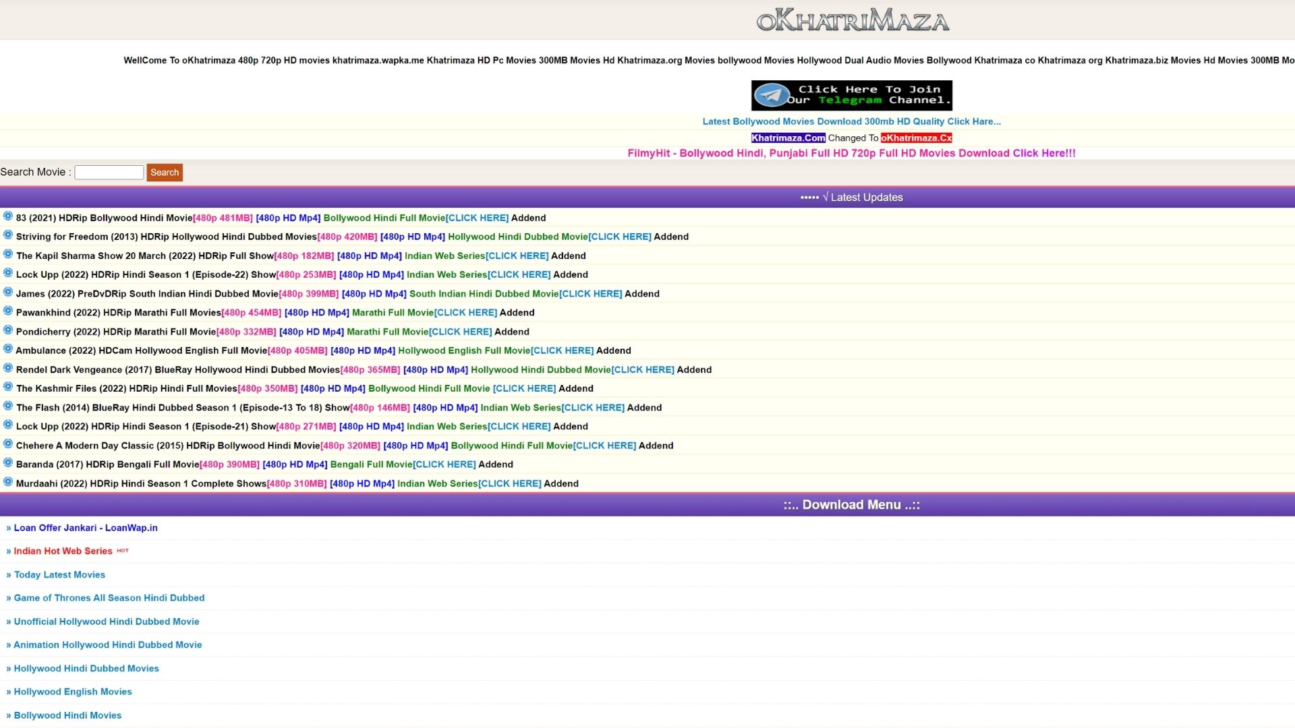Open The Flash (2014) Season 1 link
The height and width of the screenshot is (728, 1295).
[x=339, y=408]
